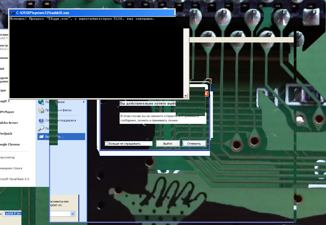
Task: Open the Run command history dropdown arrow
Action: (x=72, y=214)
